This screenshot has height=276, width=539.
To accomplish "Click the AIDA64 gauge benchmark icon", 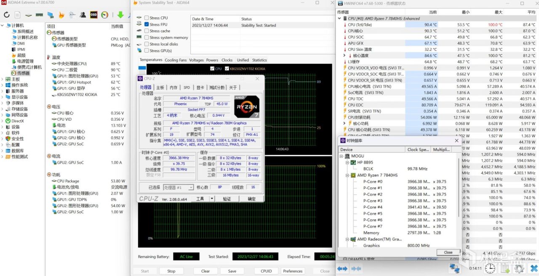I will click(105, 15).
